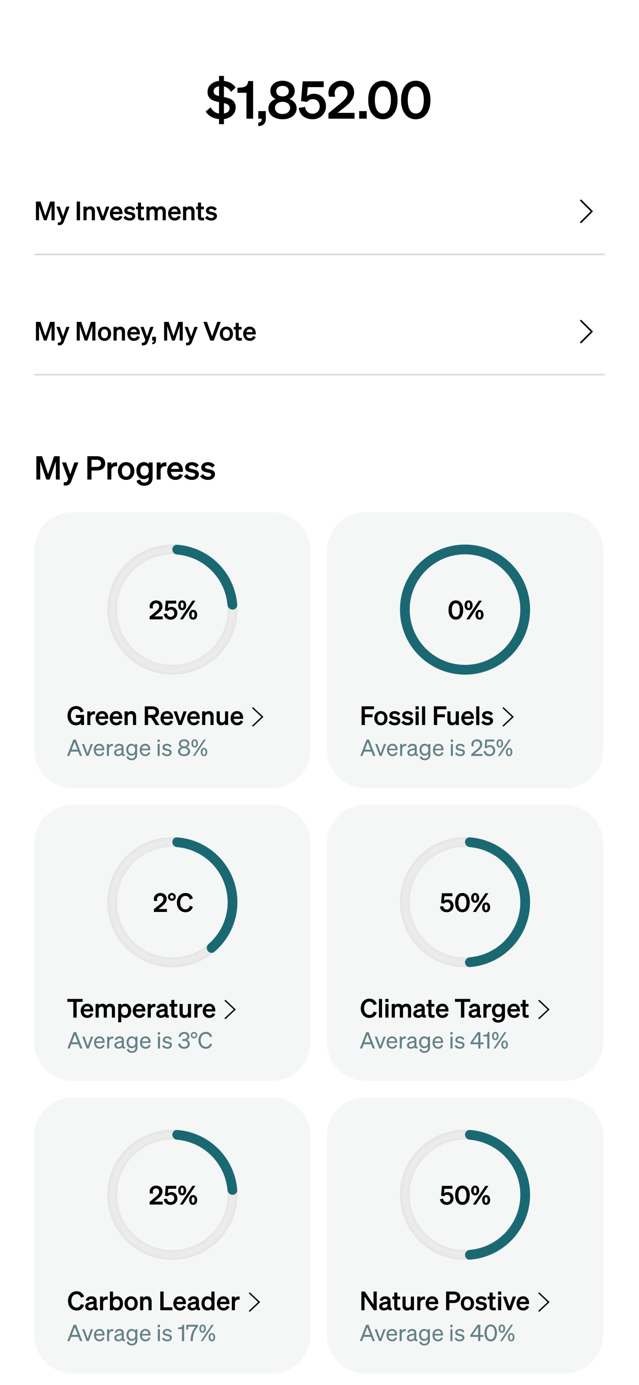Click the Nature Postive arrow icon
This screenshot has width=639, height=1385.
click(x=544, y=1302)
